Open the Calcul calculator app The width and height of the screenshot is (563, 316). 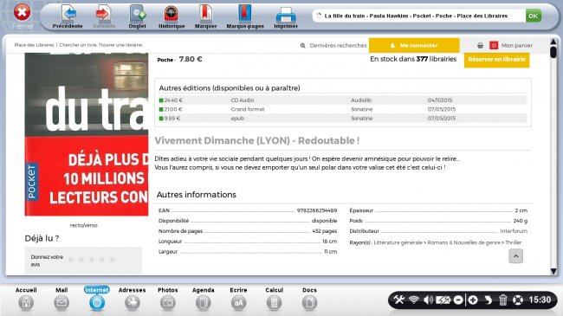pyautogui.click(x=274, y=299)
